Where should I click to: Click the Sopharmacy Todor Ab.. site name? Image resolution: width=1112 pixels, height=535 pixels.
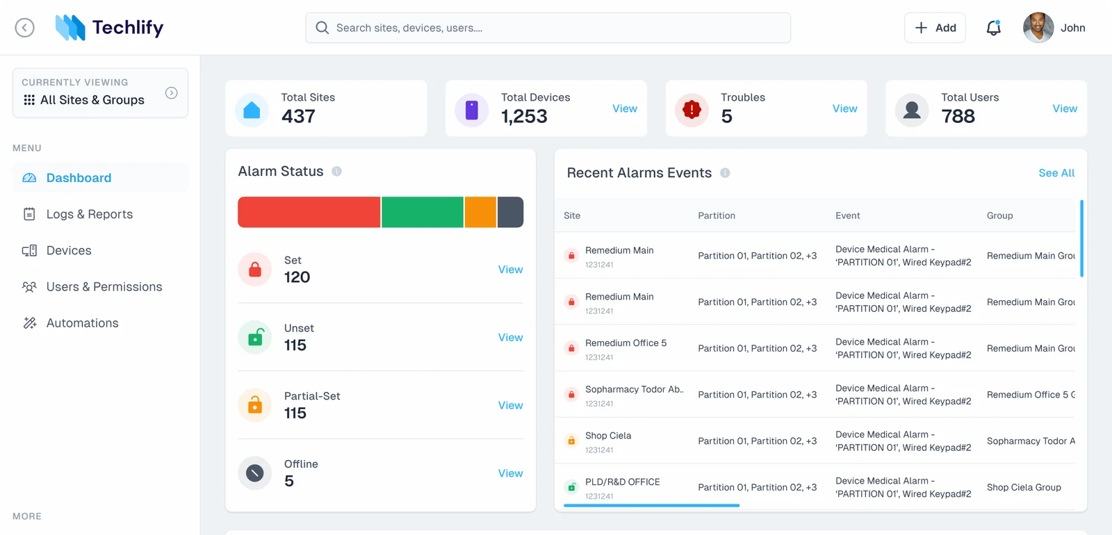pos(634,389)
